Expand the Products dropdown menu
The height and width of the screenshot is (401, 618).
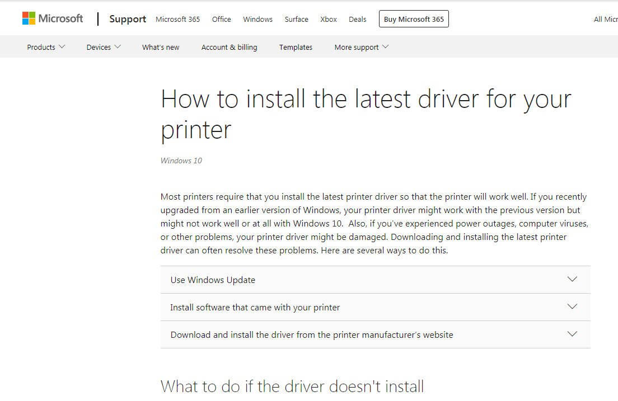tap(46, 47)
